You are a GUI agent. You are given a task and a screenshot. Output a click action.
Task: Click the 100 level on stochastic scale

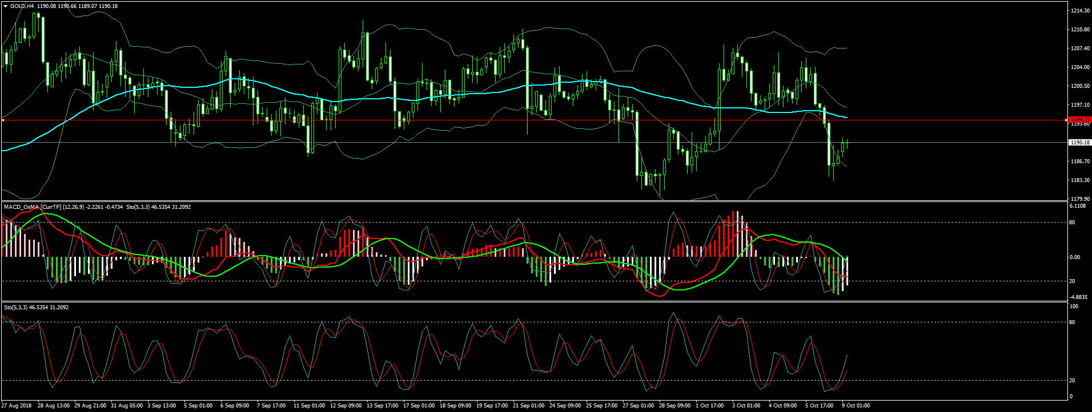pyautogui.click(x=1074, y=307)
